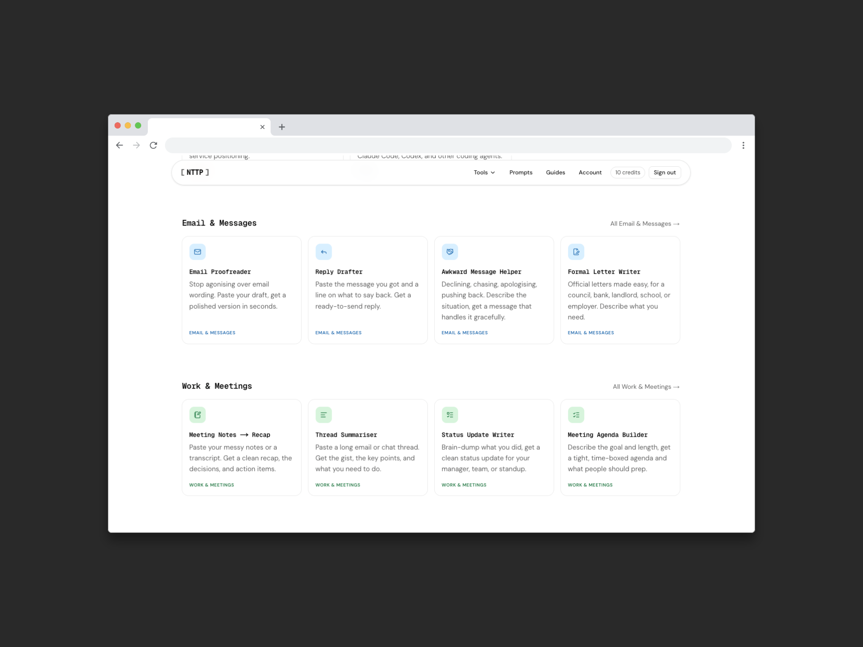Open the Formal Letter Writer title
863x647 pixels.
604,272
